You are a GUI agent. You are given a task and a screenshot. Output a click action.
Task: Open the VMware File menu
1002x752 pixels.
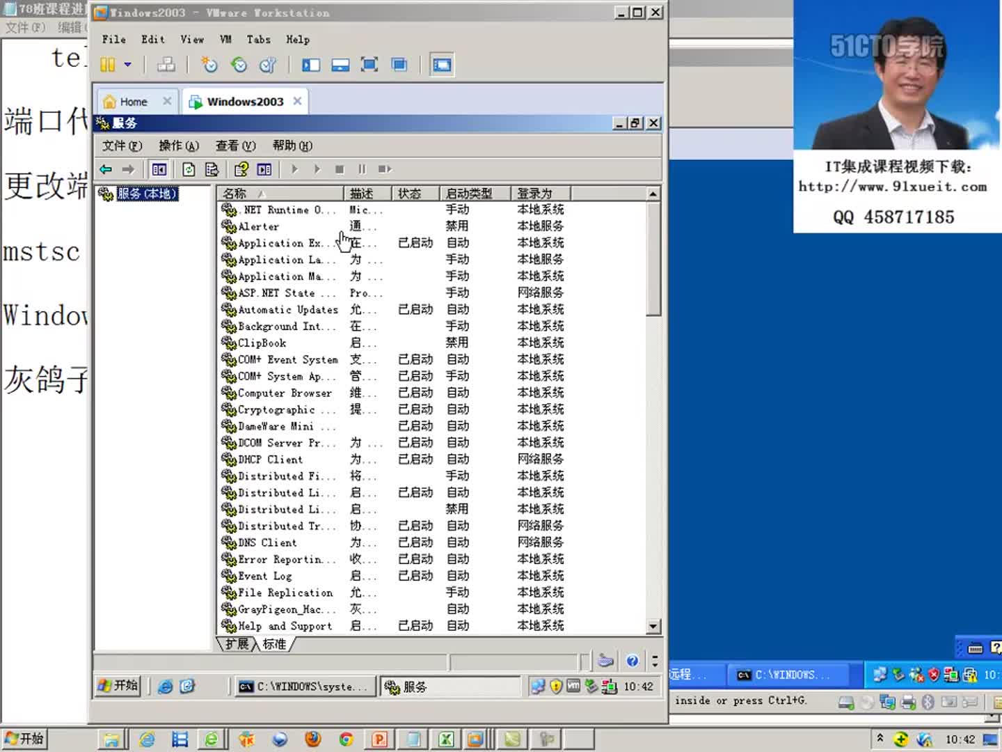tap(114, 40)
